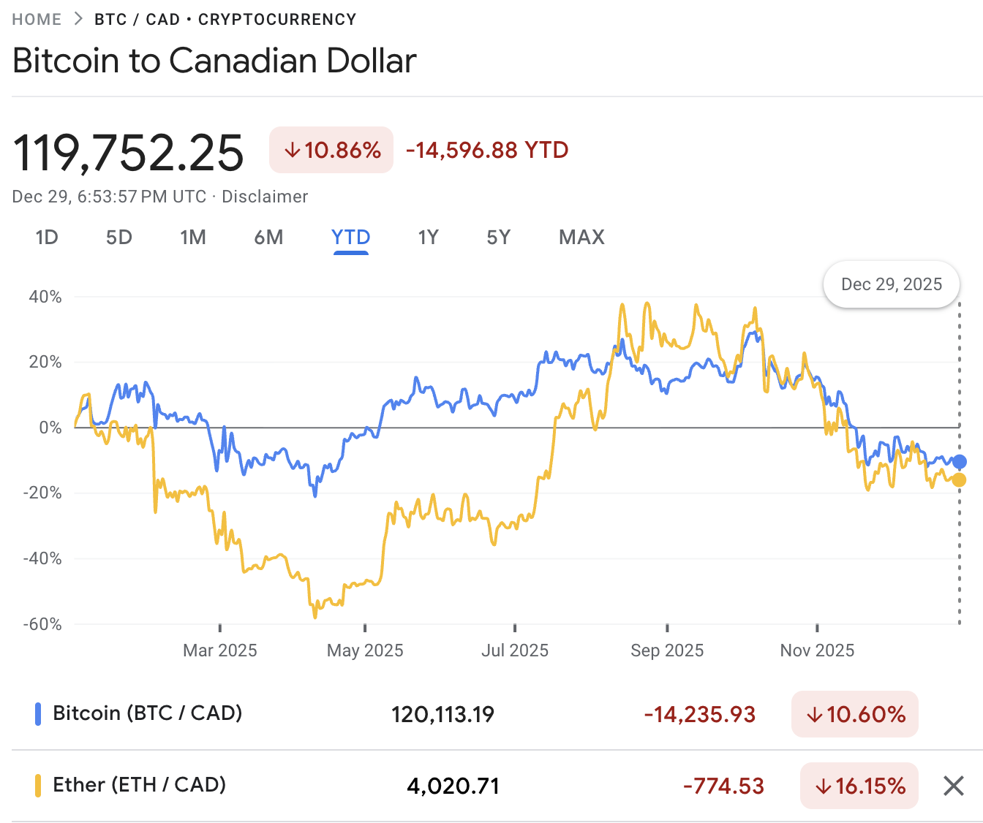
Task: Open the Bitcoin (BTC / CAD) row
Action: (148, 713)
